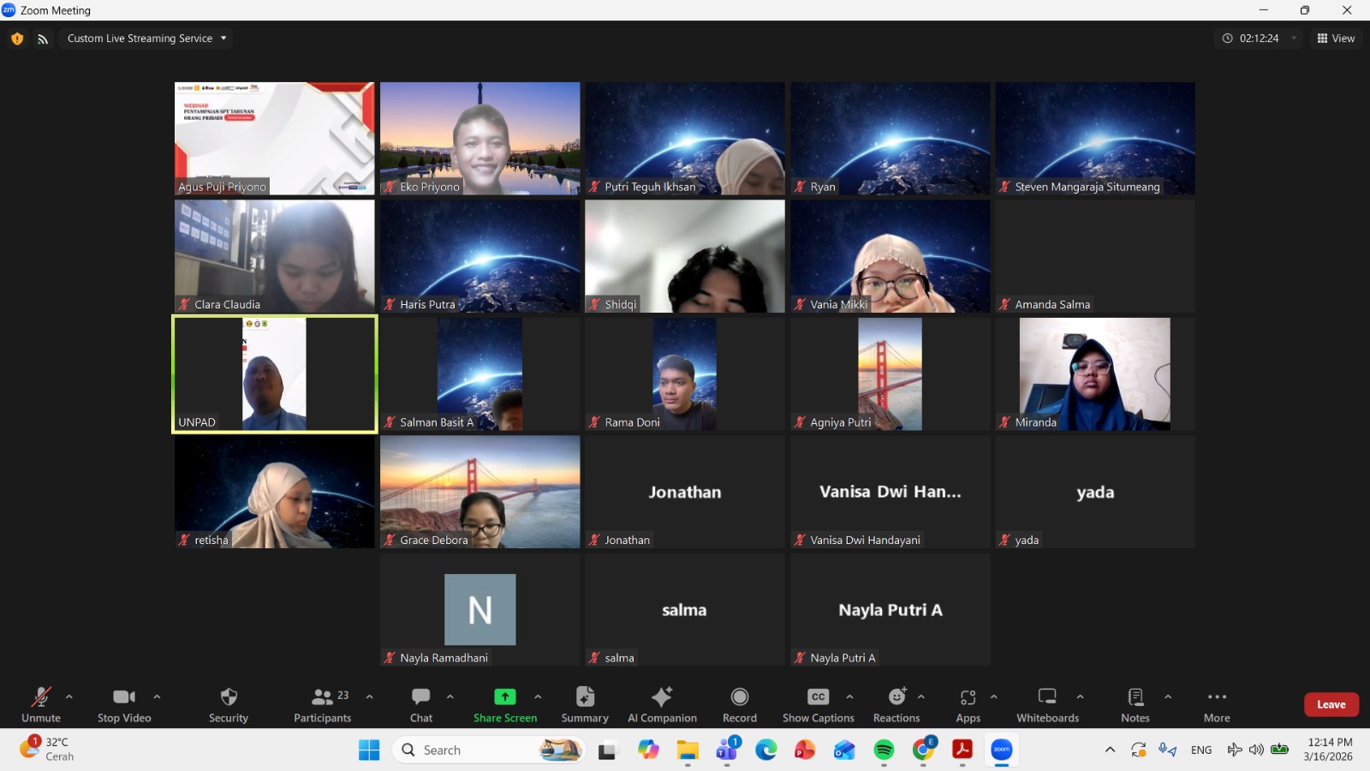The height and width of the screenshot is (771, 1370).
Task: Expand audio options arrow beside Unmute
Action: tap(69, 696)
